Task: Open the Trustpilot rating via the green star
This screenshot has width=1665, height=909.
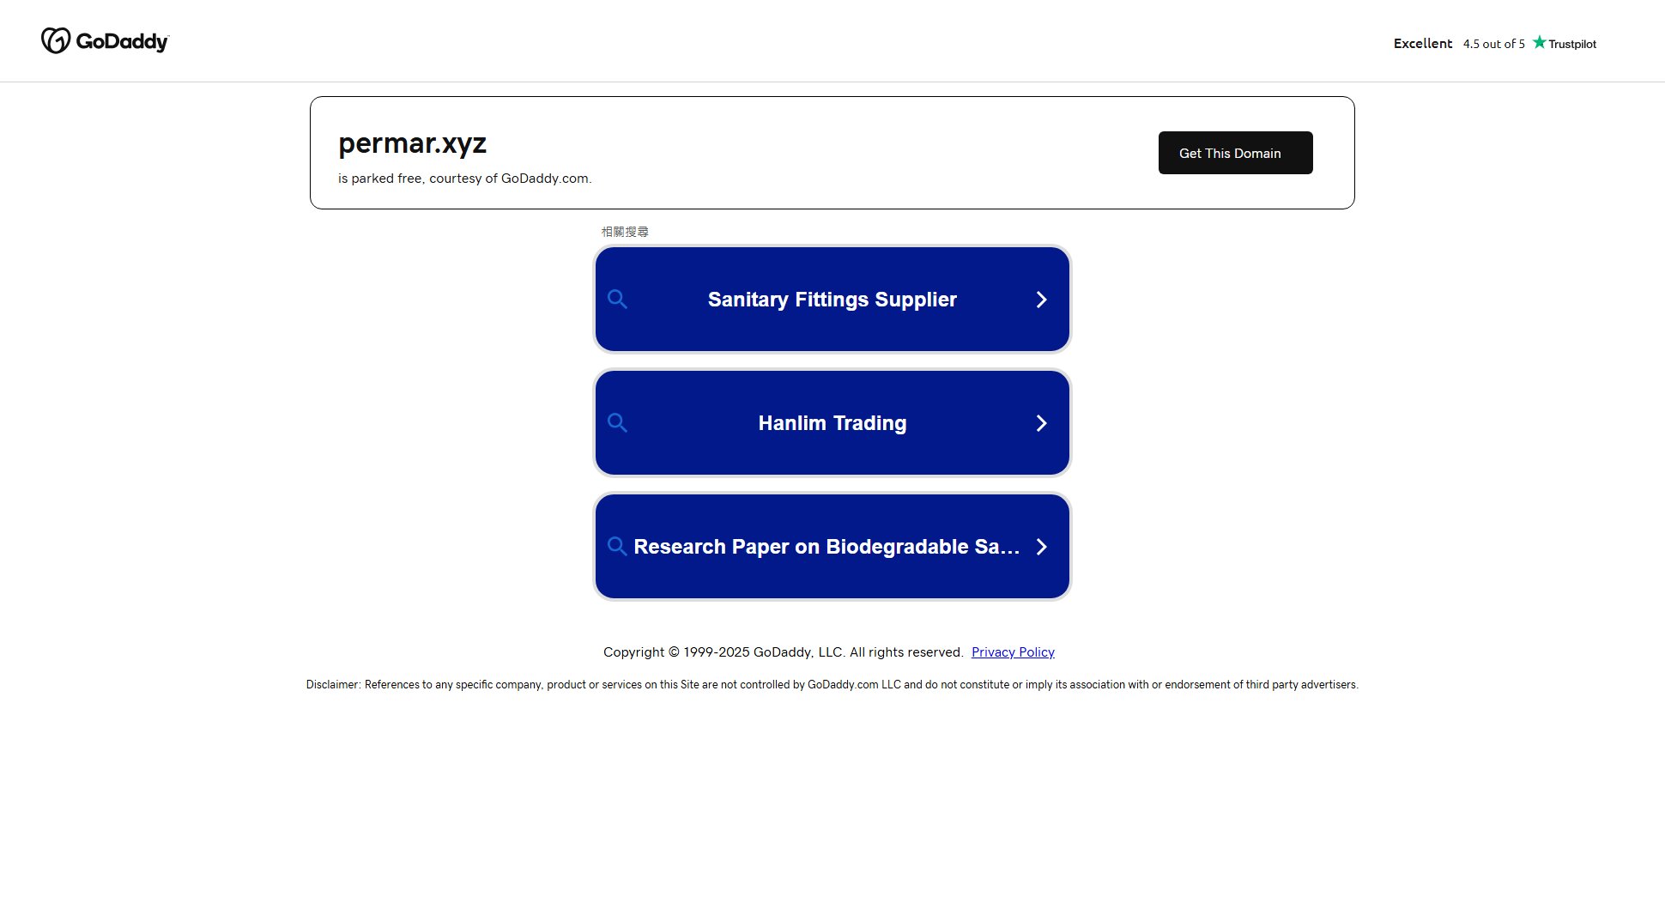Action: [1541, 41]
